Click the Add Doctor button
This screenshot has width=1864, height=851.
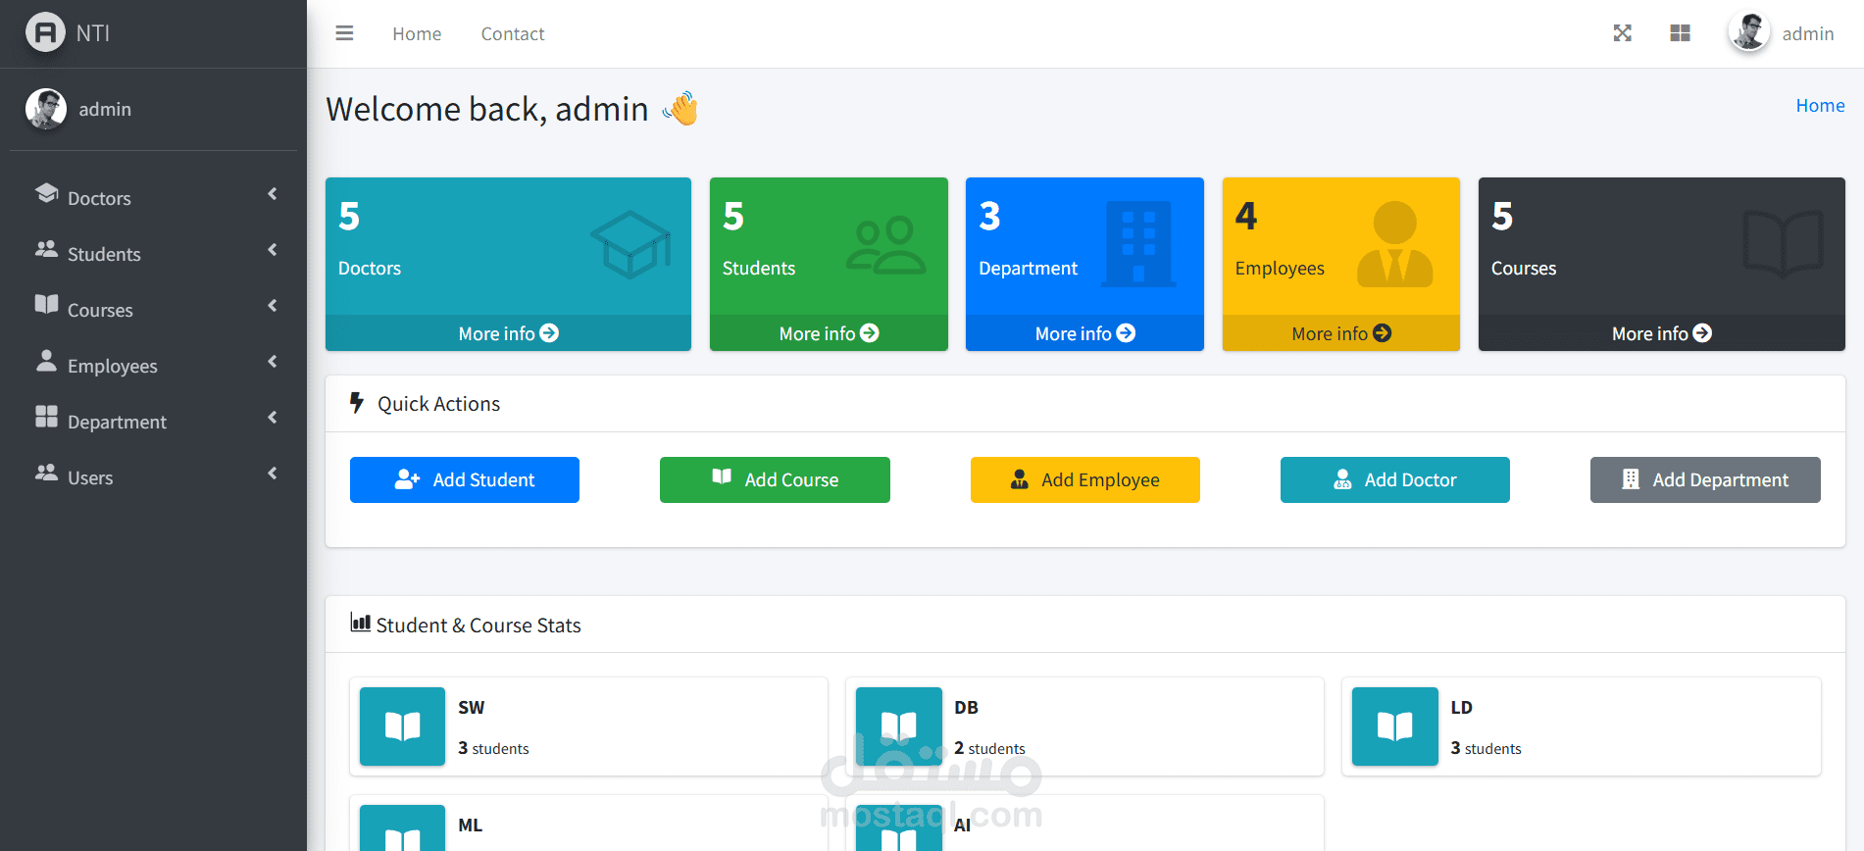click(1395, 479)
